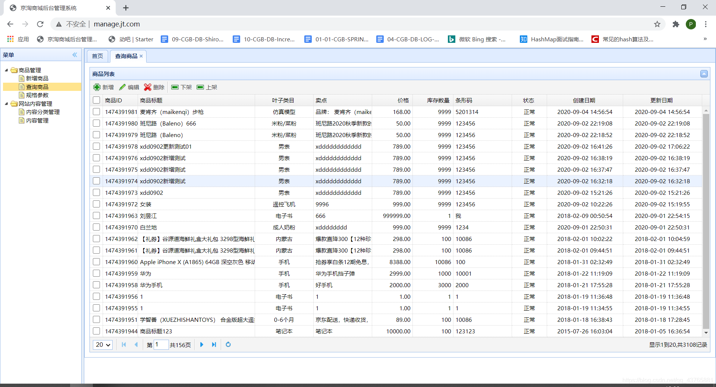Open 微软 Bing 搜索 bookmark
Image resolution: width=716 pixels, height=387 pixels.
tap(477, 39)
